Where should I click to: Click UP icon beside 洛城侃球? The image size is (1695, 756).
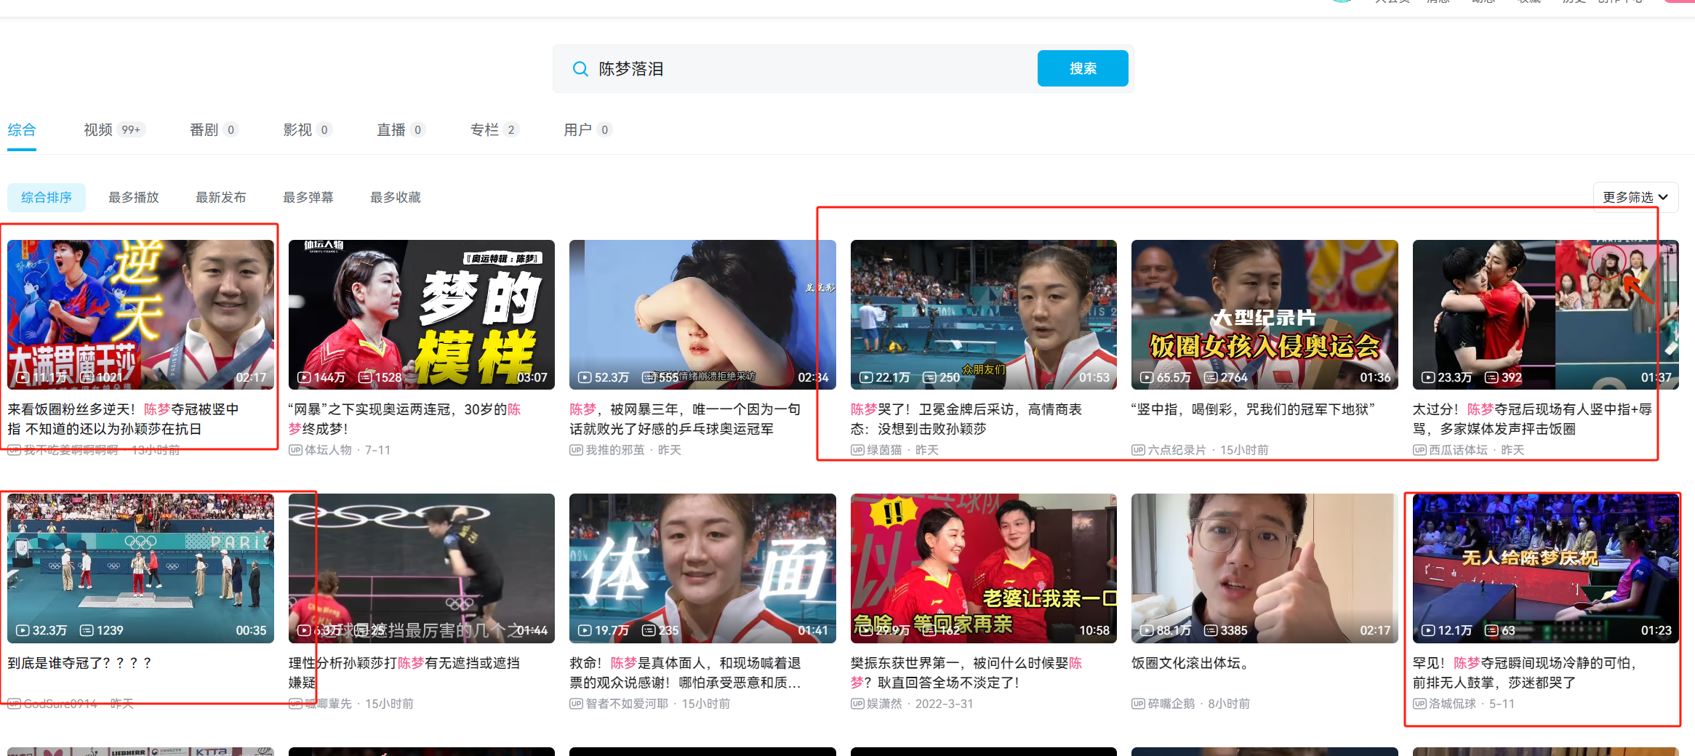(1419, 704)
